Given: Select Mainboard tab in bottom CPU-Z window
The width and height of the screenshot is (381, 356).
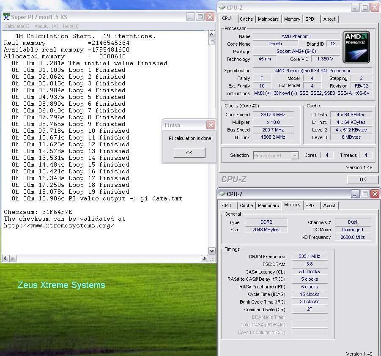Looking at the screenshot, I should 269,205.
